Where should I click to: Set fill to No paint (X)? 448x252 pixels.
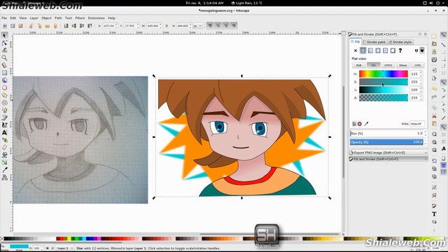click(356, 50)
